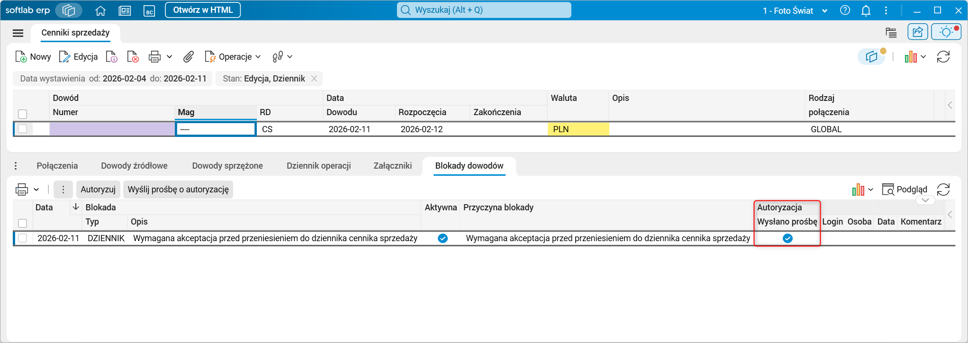This screenshot has width=968, height=343.
Task: Open the tabs three-dots menu beside Połączenia
Action: pos(16,166)
